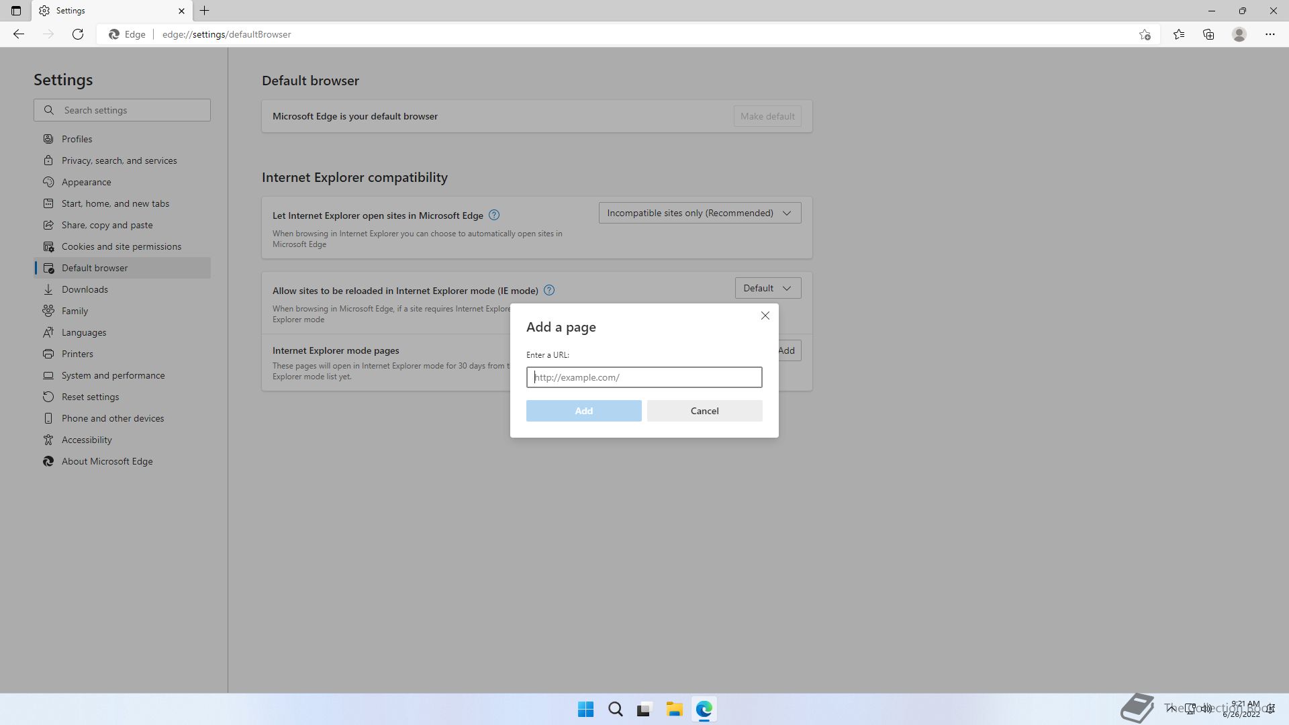The image size is (1289, 725).
Task: Open File Explorer from taskbar
Action: (674, 709)
